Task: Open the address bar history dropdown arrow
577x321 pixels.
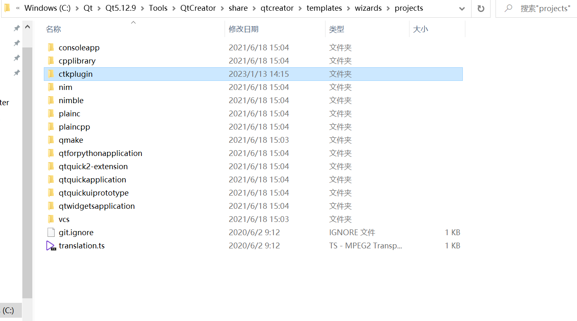Action: tap(462, 8)
